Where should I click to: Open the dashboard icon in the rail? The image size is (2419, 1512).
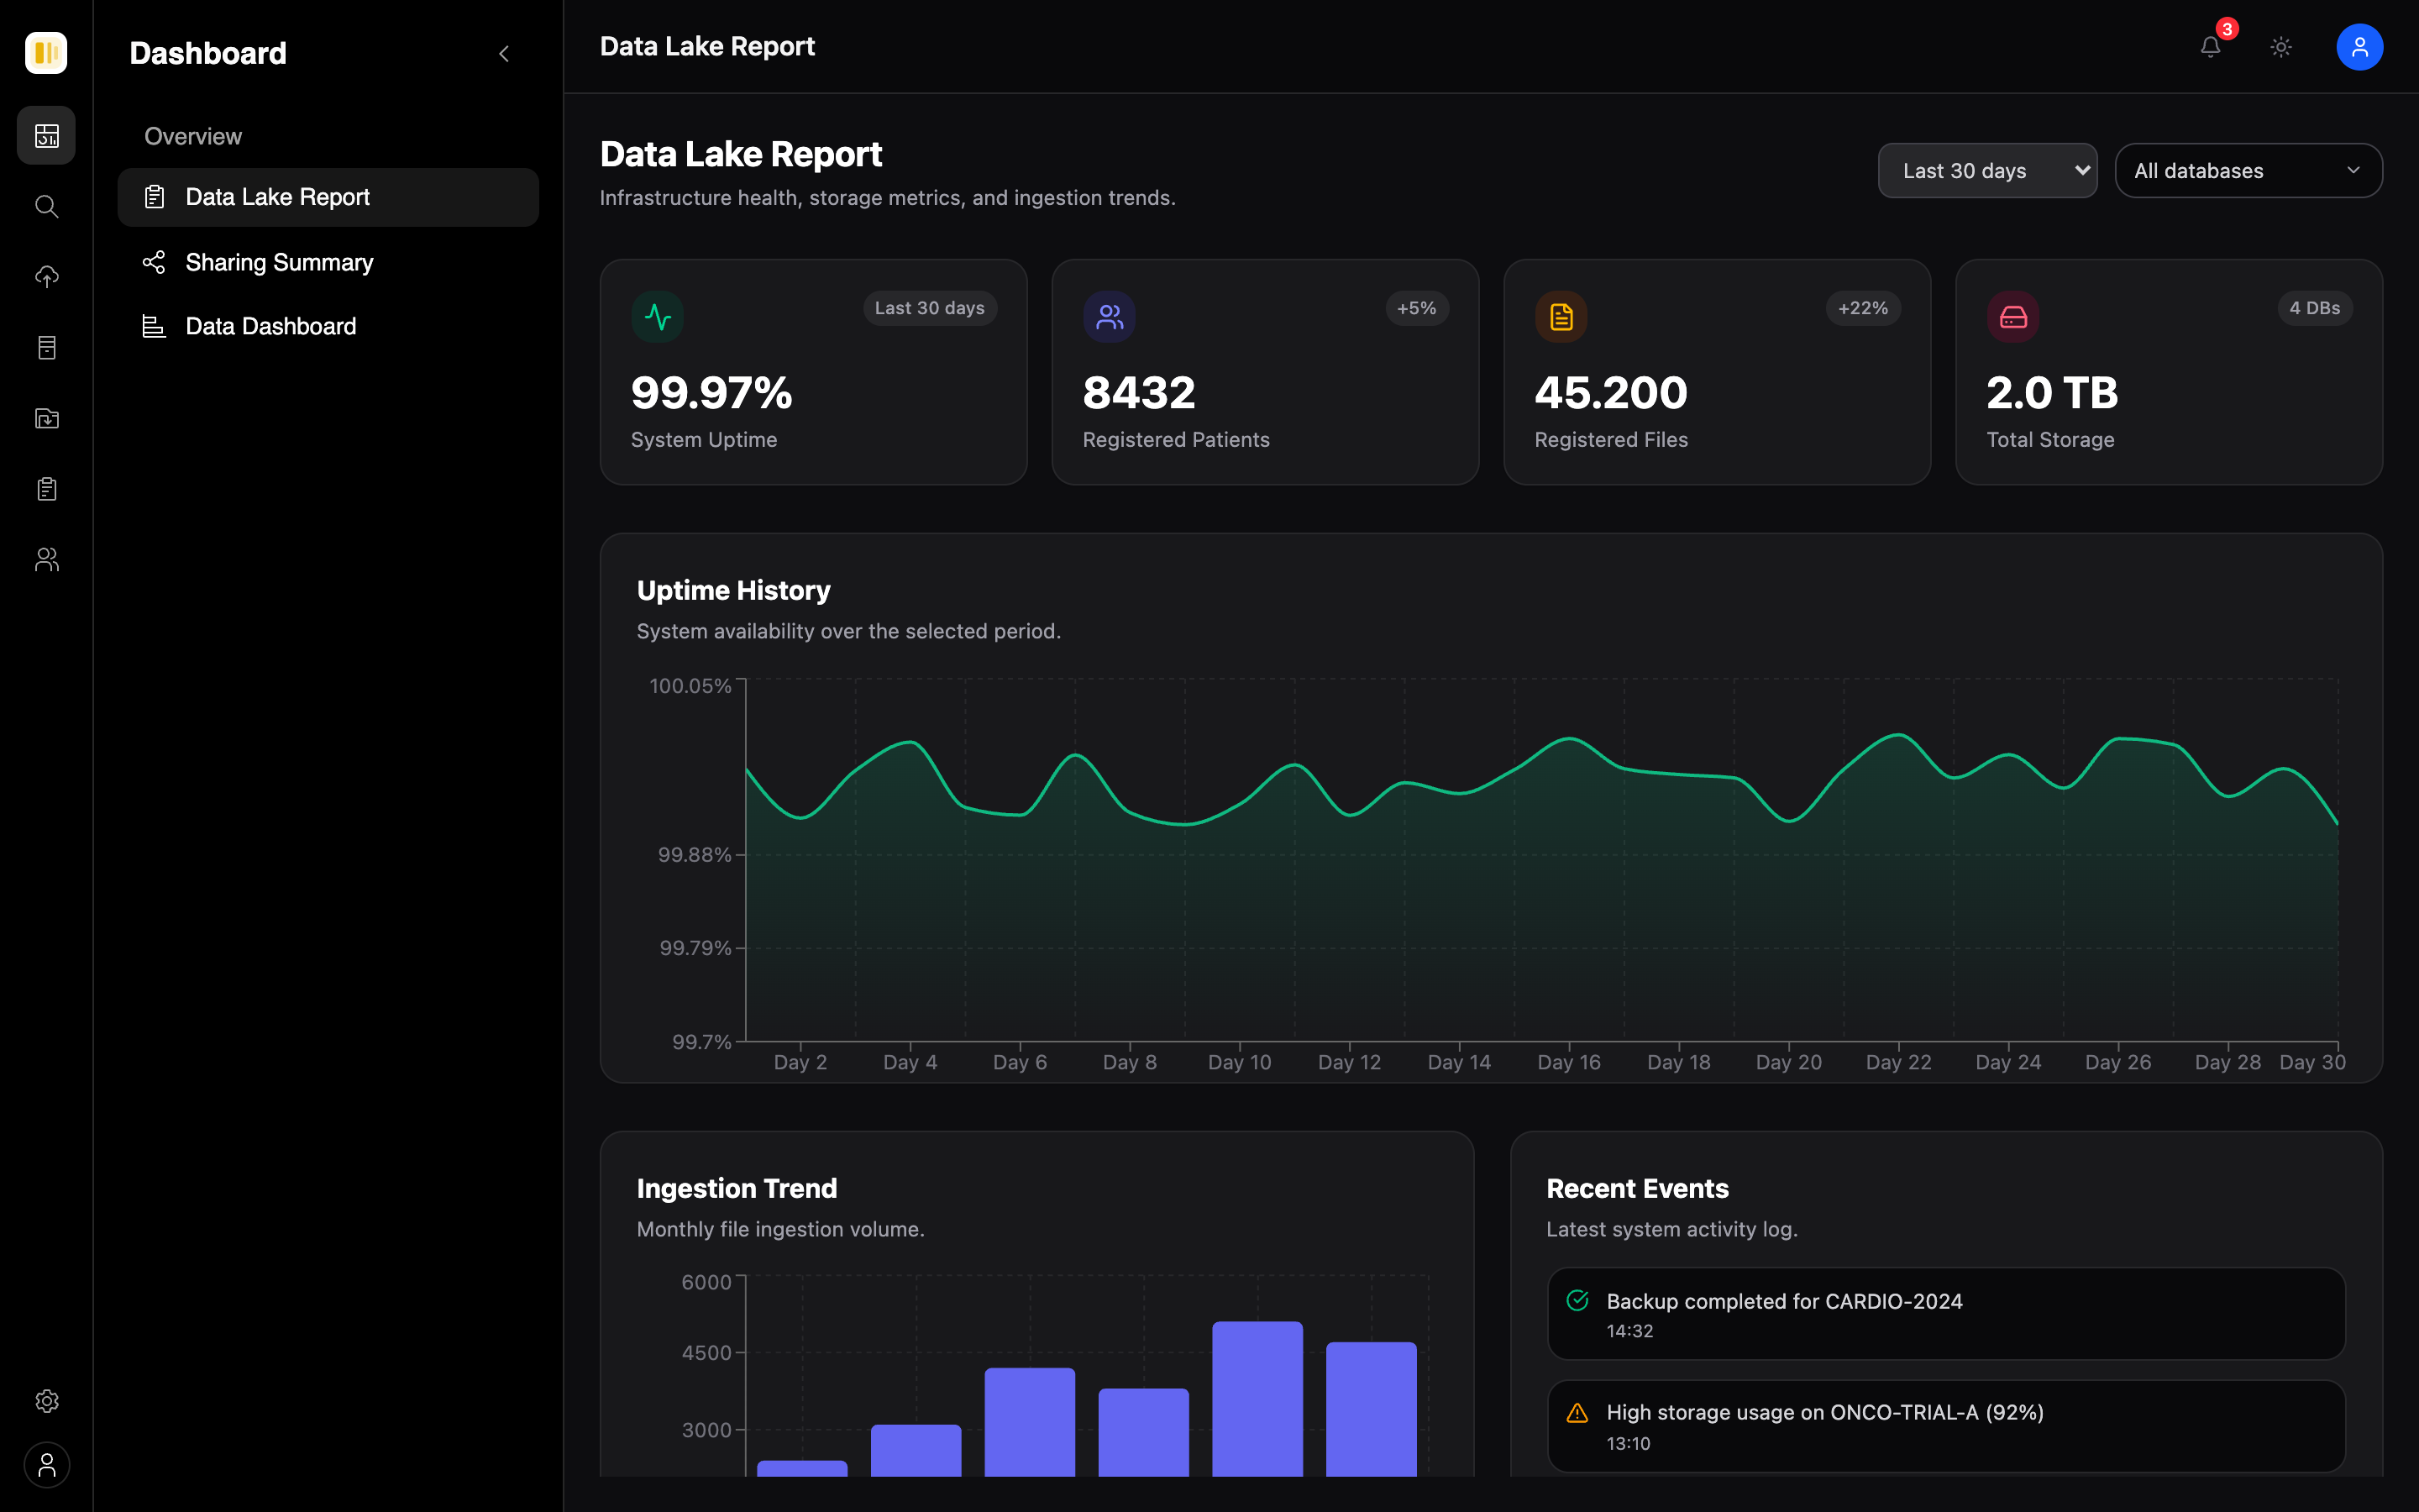tap(46, 135)
